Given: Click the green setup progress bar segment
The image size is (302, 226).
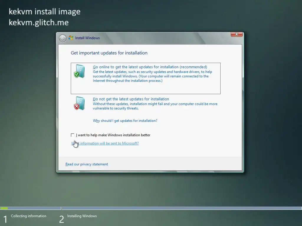Looking at the screenshot, I should point(4,208).
